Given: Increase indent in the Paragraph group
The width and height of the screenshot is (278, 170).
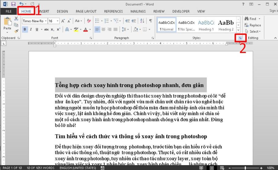Looking at the screenshot, I should point(134,21).
